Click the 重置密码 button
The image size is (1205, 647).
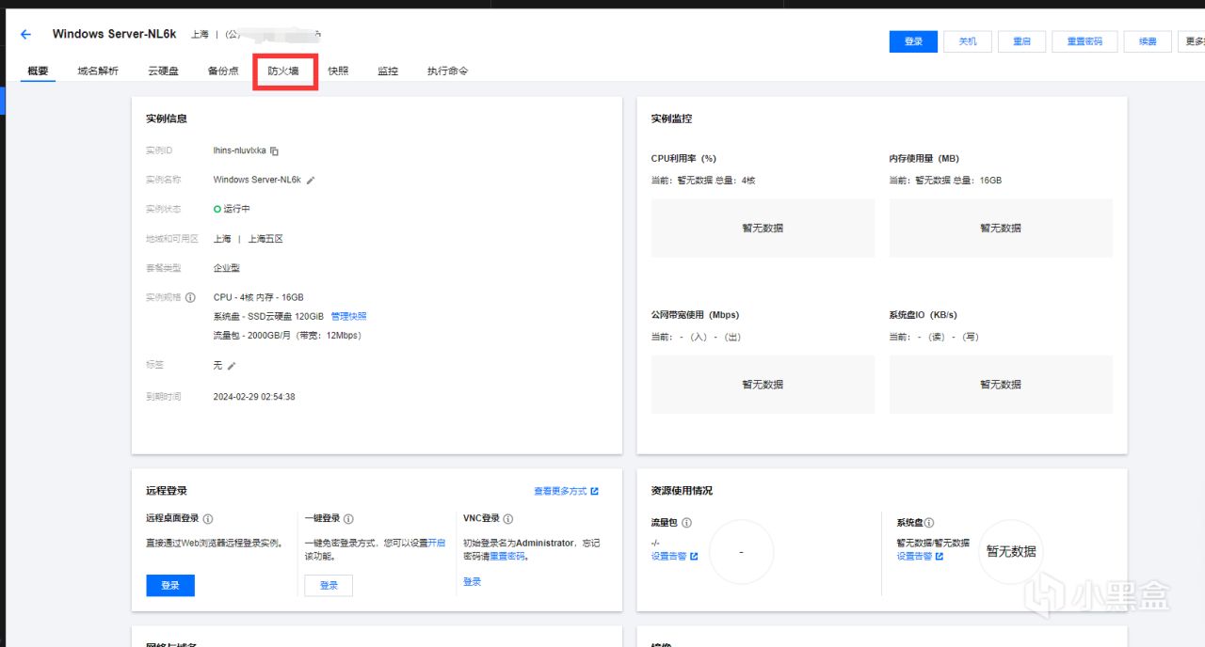pos(1084,41)
